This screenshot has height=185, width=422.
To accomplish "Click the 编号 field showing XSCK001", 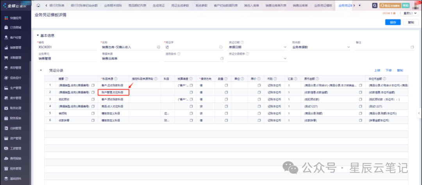I will [66, 47].
